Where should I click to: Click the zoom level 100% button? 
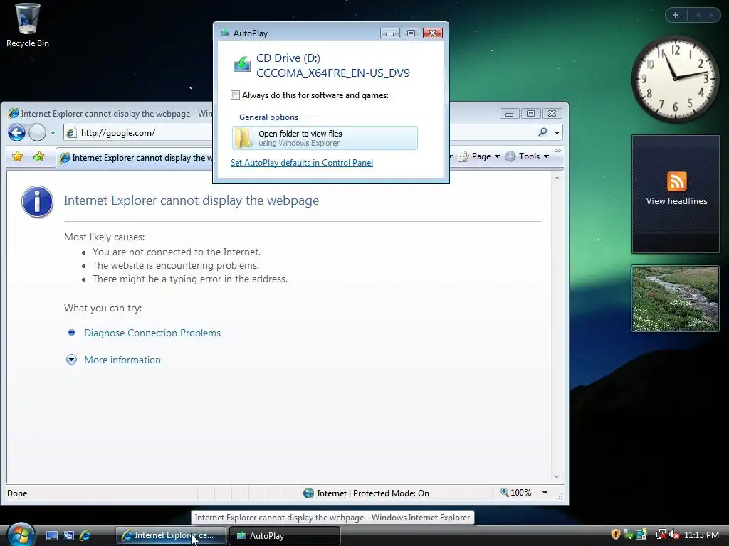tap(516, 493)
